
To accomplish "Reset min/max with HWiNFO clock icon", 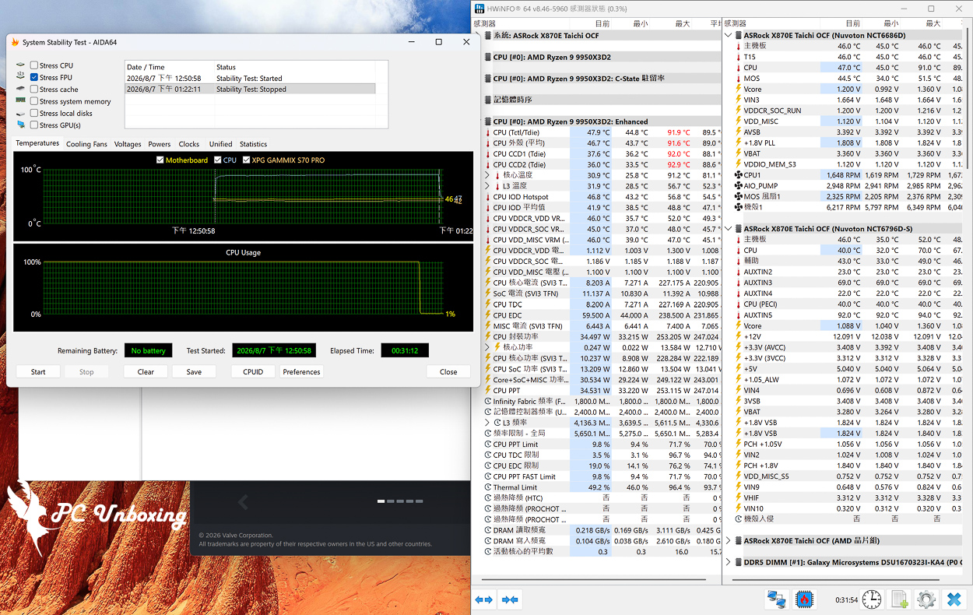I will tap(872, 599).
